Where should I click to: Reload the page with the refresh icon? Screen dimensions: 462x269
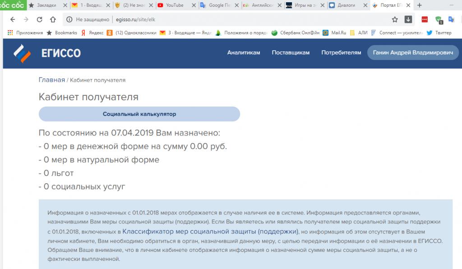click(39, 19)
